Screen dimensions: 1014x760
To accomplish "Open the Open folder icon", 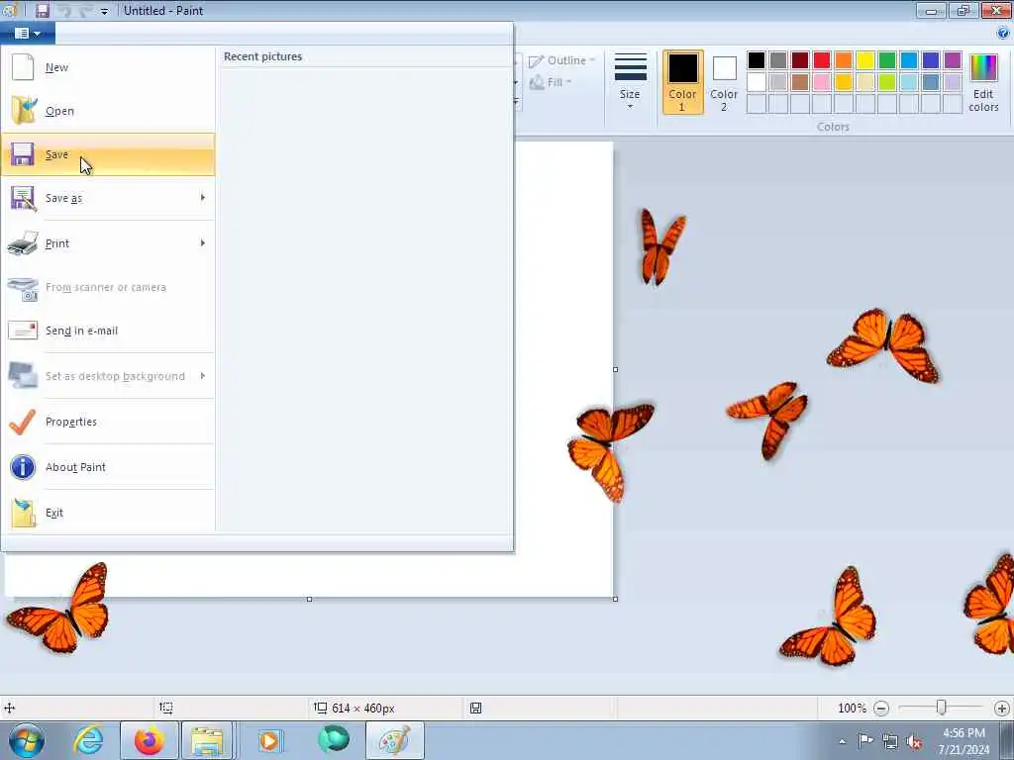I will click(24, 111).
